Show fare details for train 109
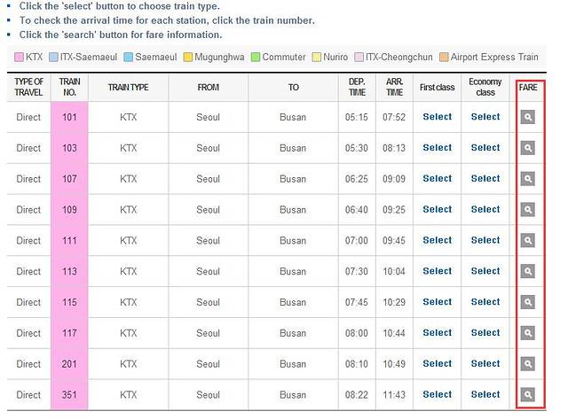Viewport: 568px width, 419px height. click(527, 210)
